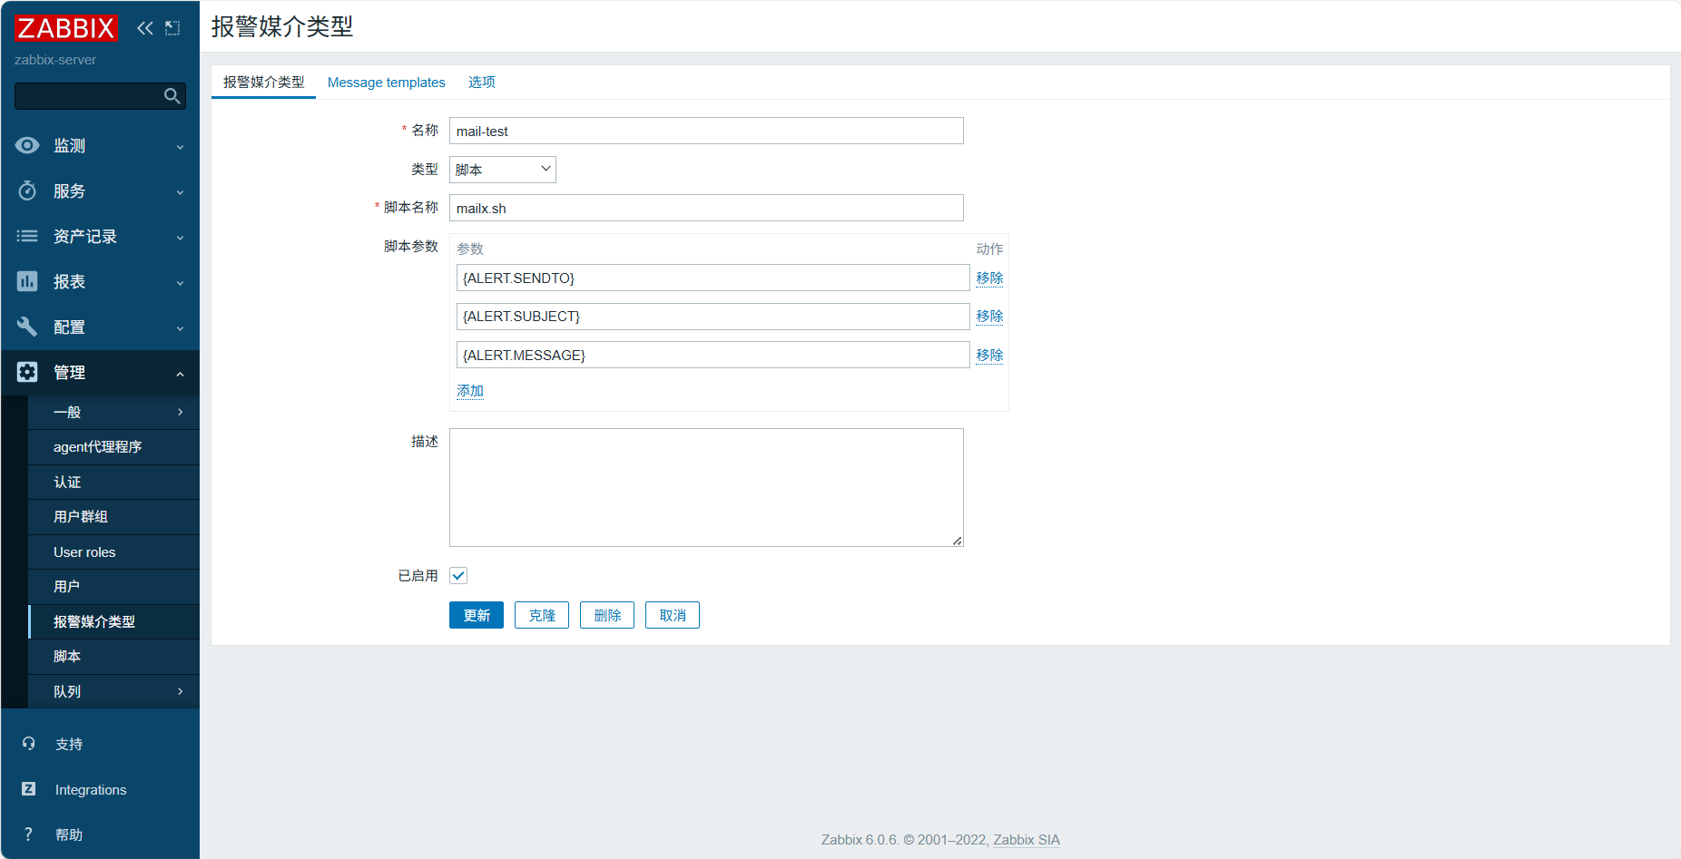Image resolution: width=1681 pixels, height=859 pixels.
Task: Click the wrench icon for 配置
Action: (x=27, y=327)
